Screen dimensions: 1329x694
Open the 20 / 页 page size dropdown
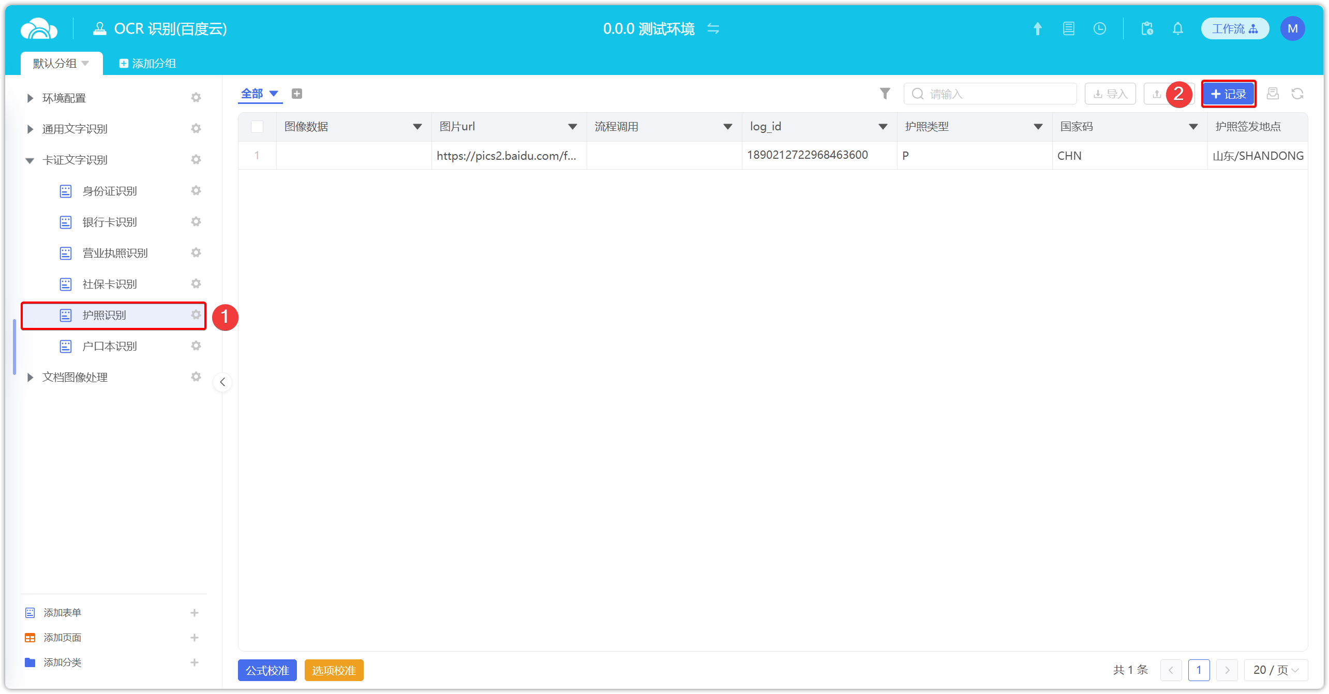tap(1275, 670)
